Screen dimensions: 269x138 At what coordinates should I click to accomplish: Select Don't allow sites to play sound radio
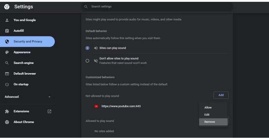87,61
